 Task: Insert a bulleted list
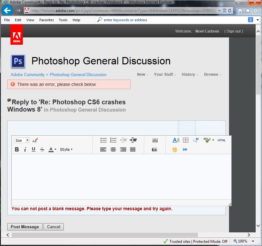click(x=103, y=140)
